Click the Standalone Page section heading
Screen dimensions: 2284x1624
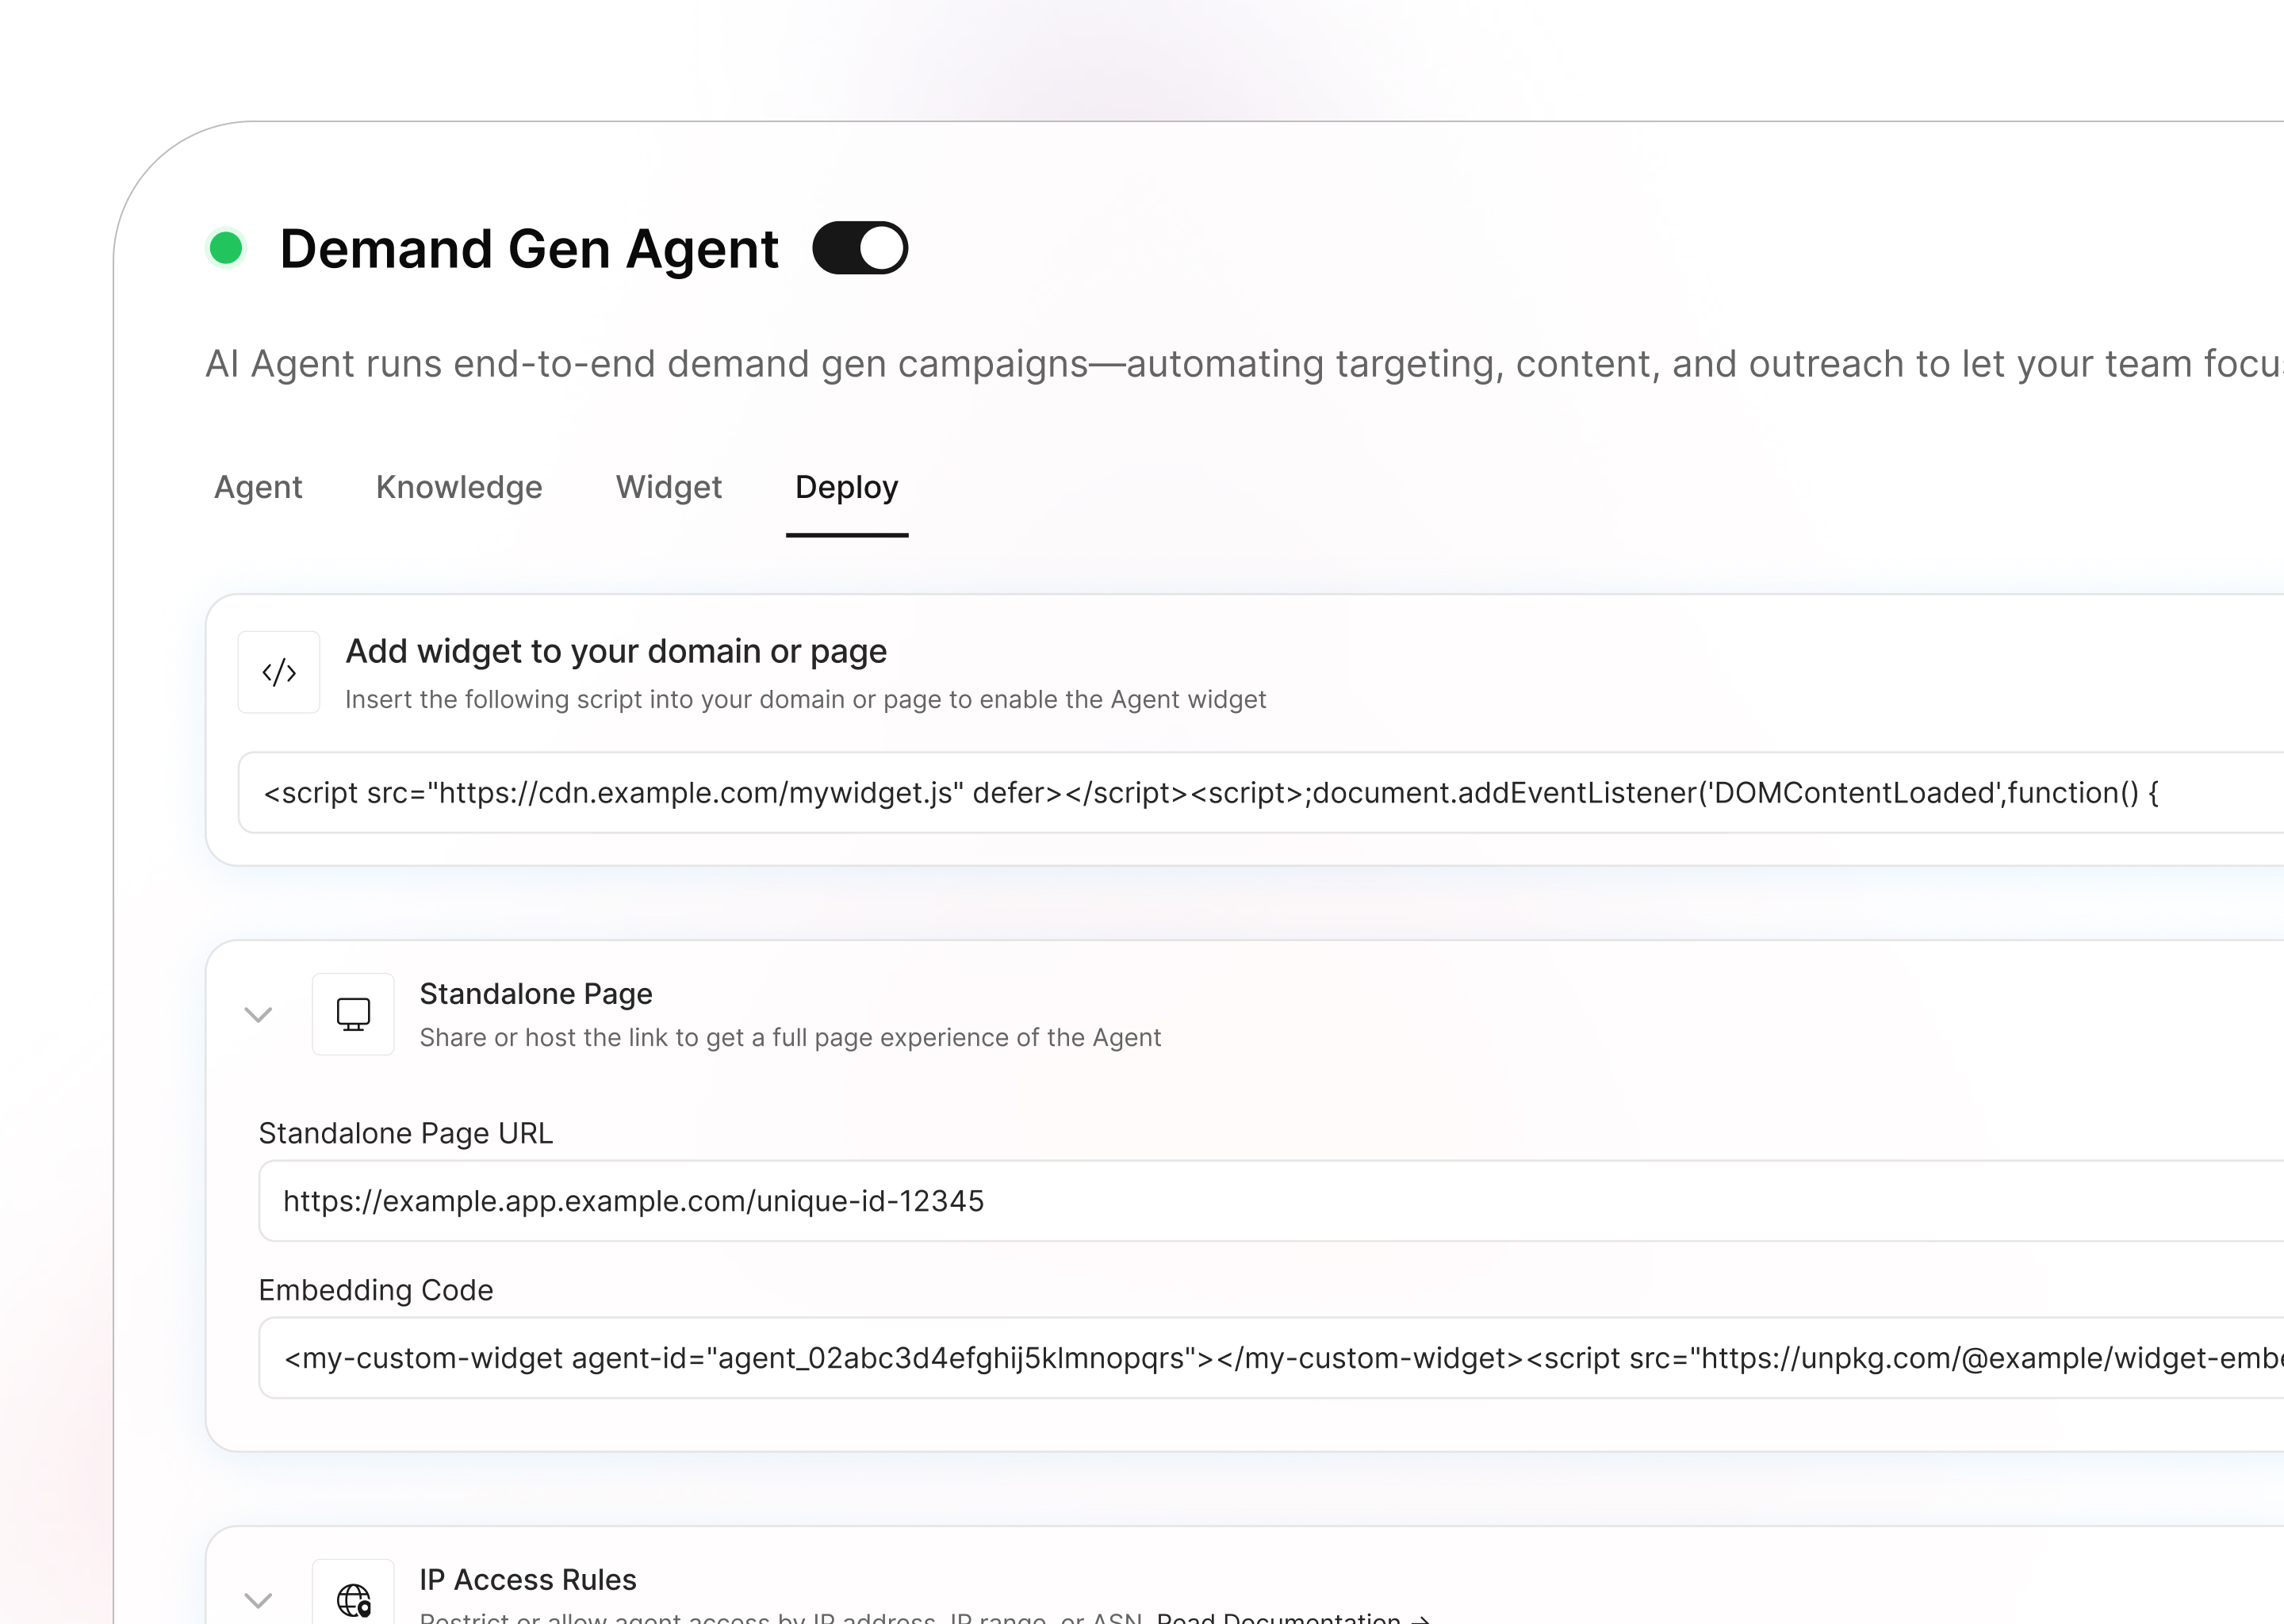tap(536, 994)
